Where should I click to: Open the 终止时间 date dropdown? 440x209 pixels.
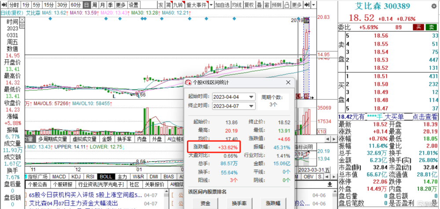[x=234, y=106]
